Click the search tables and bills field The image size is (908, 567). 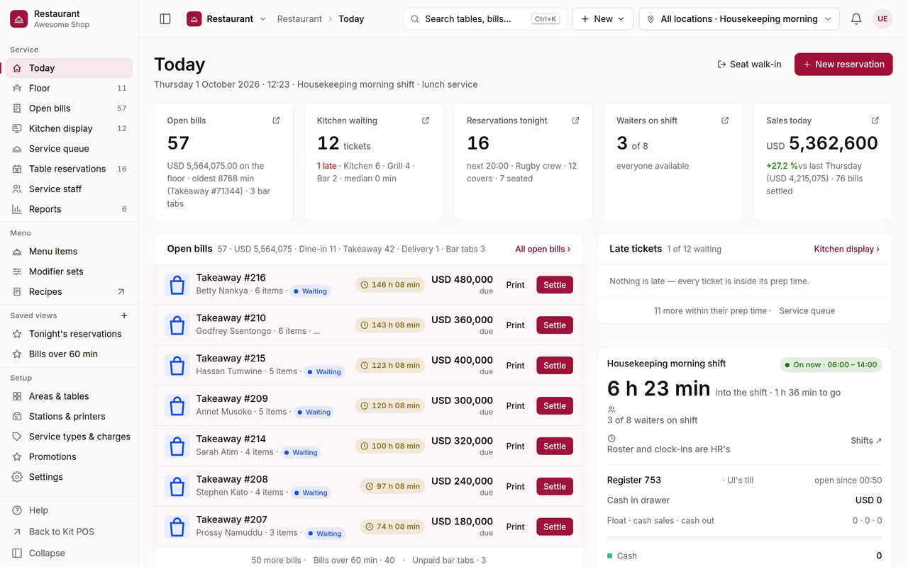tap(485, 19)
